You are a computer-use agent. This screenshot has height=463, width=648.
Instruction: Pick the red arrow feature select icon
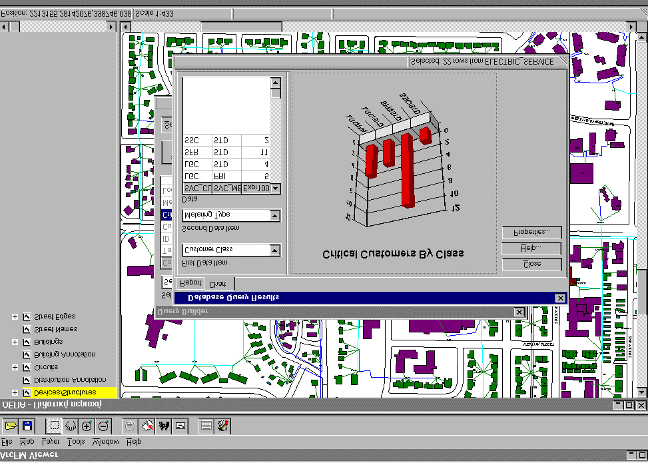click(x=147, y=426)
